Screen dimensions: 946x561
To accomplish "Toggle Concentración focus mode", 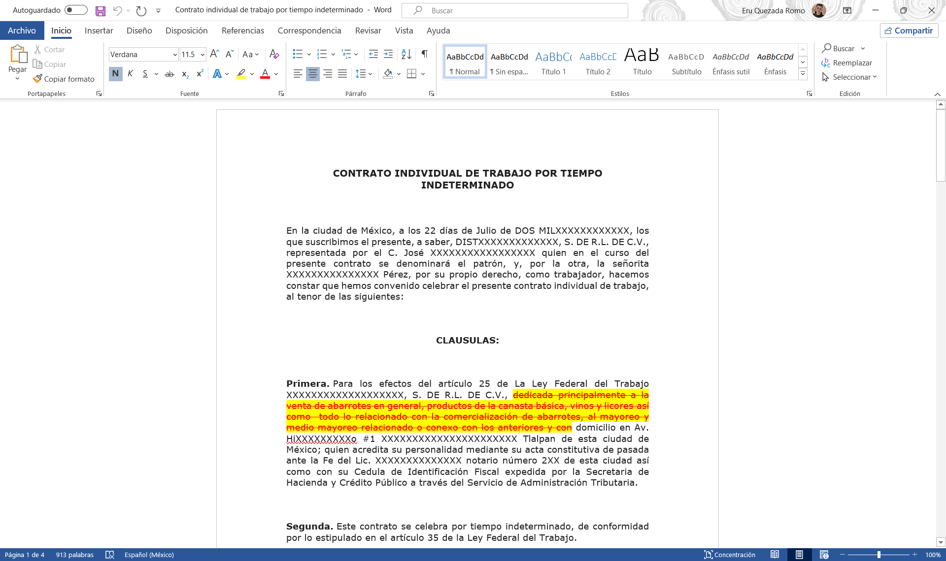I will 730,555.
